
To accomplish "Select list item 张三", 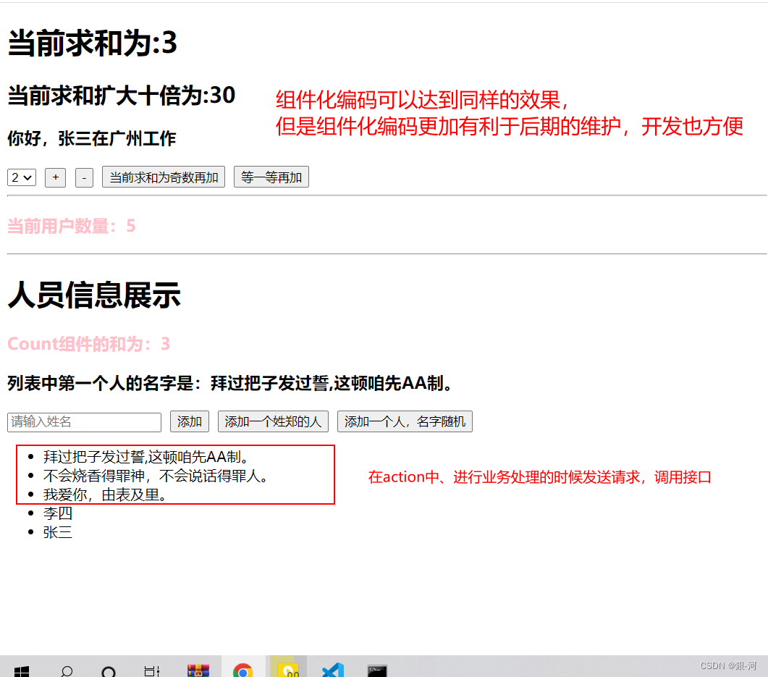I will pyautogui.click(x=58, y=532).
